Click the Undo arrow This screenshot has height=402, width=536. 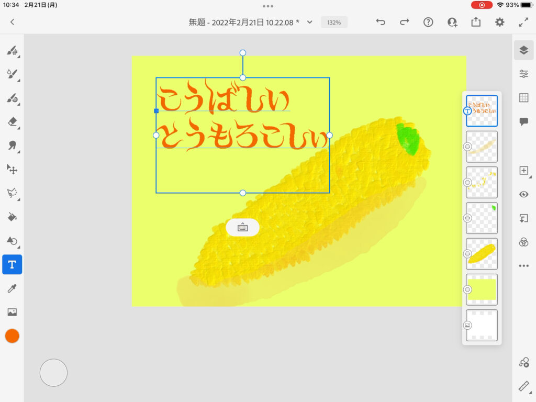[x=381, y=22]
